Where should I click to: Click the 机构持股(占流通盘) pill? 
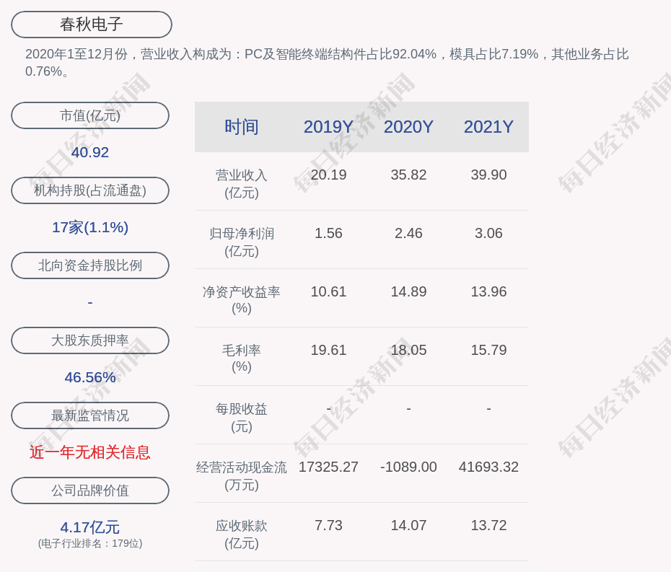[x=90, y=190]
